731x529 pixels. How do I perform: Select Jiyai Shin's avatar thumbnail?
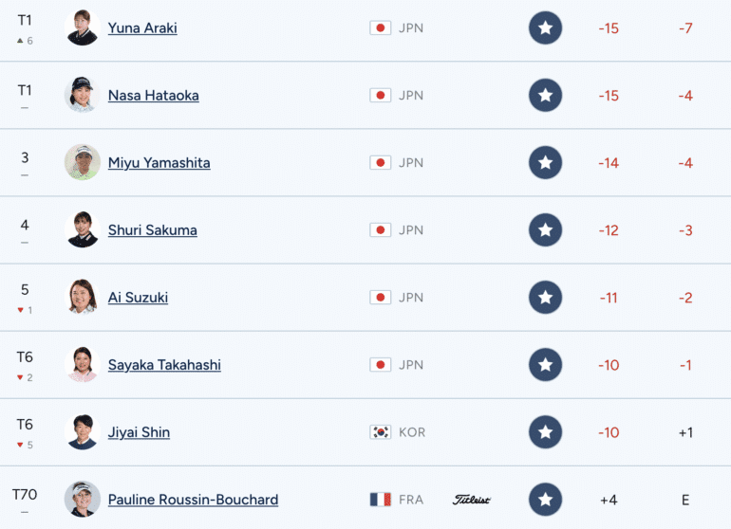click(83, 431)
